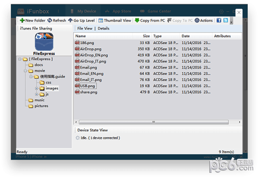Click the scroll right arrow
The width and height of the screenshot is (259, 178).
coord(240,122)
